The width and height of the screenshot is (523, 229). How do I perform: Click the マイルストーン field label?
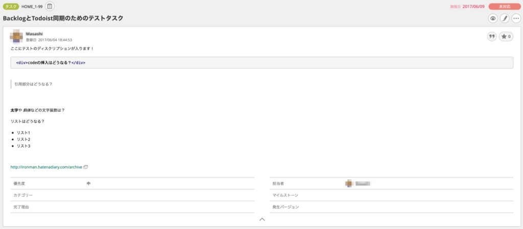coord(286,195)
